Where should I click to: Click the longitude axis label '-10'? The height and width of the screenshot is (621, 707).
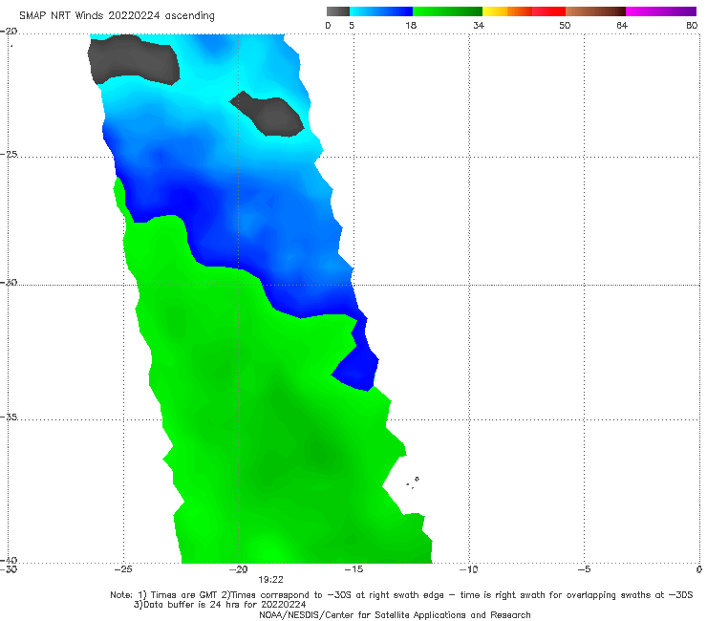468,569
